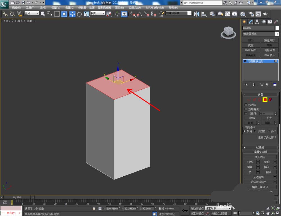The width and height of the screenshot is (281, 216).
Task: Click the 插入顶点 button
Action: point(260,157)
